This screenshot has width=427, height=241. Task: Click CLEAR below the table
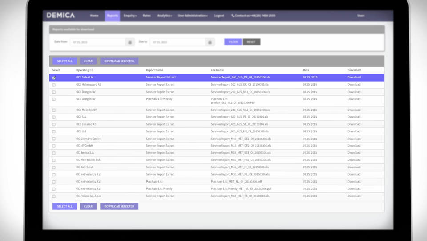click(88, 206)
